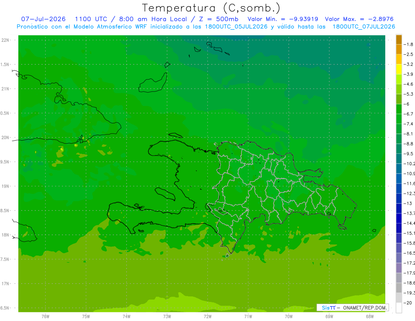Click the '-3.9' colorbar value

(x=409, y=74)
